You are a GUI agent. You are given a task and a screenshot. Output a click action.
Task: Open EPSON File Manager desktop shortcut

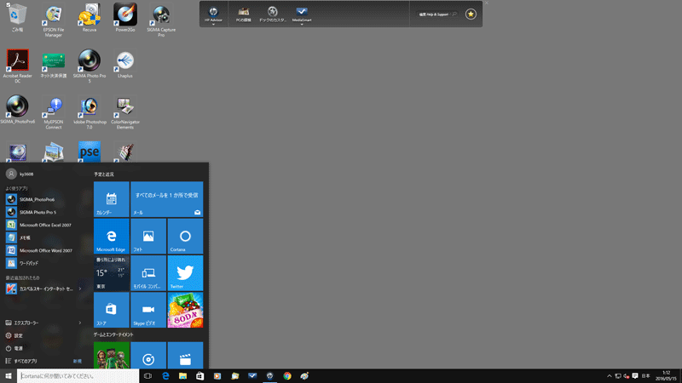point(54,20)
